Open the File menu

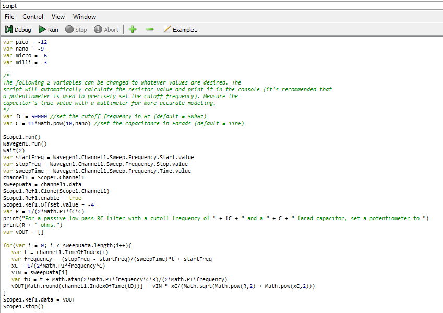tap(9, 17)
